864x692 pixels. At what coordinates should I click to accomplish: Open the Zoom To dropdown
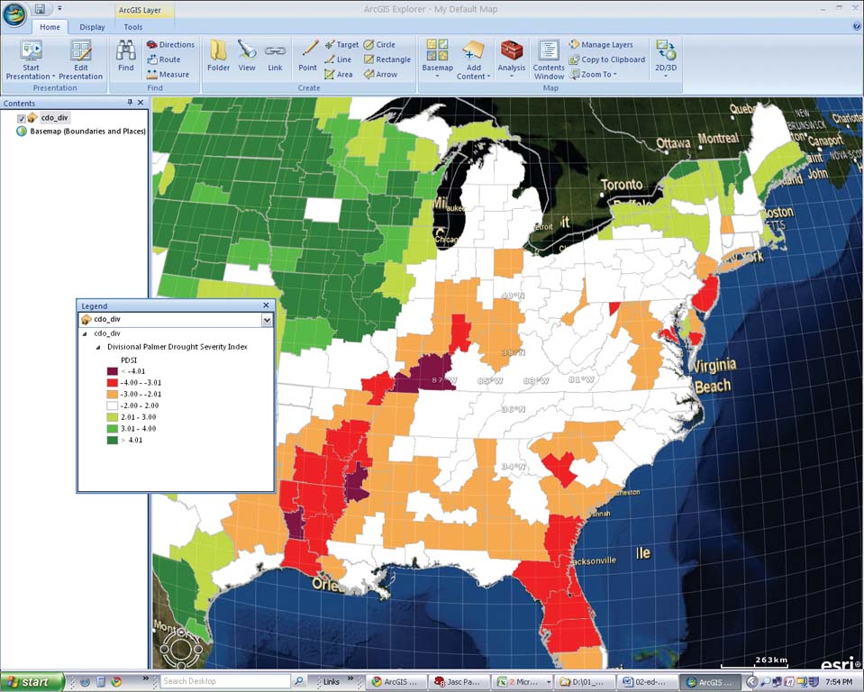click(x=594, y=75)
